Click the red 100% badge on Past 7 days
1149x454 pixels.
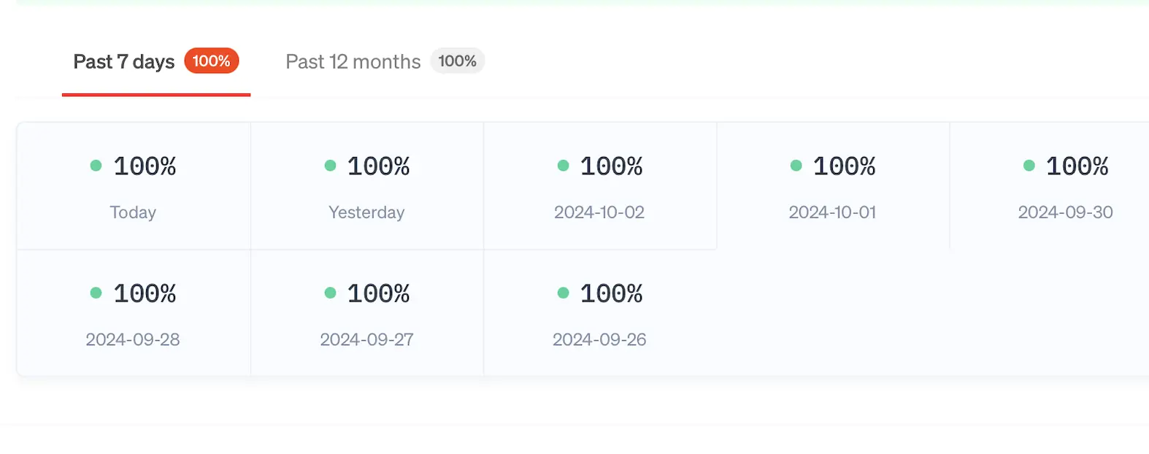[x=212, y=61]
